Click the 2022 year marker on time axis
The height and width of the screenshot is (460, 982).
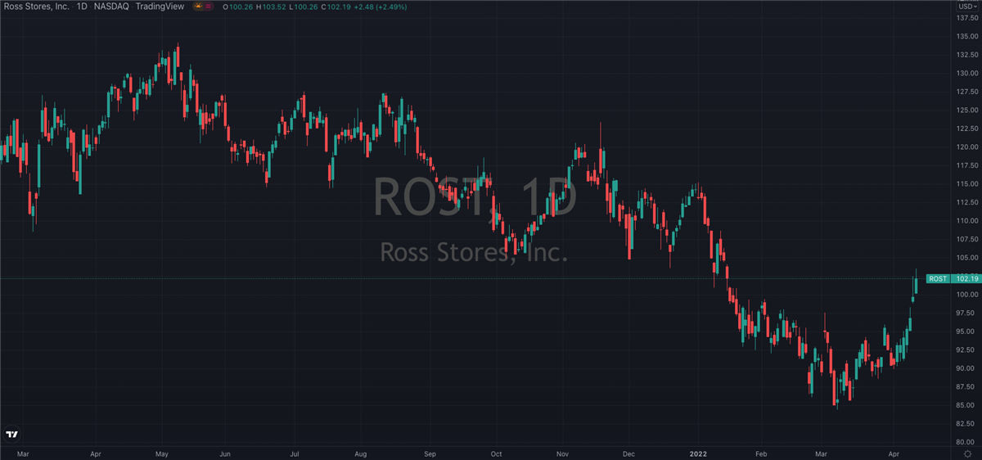(x=699, y=453)
